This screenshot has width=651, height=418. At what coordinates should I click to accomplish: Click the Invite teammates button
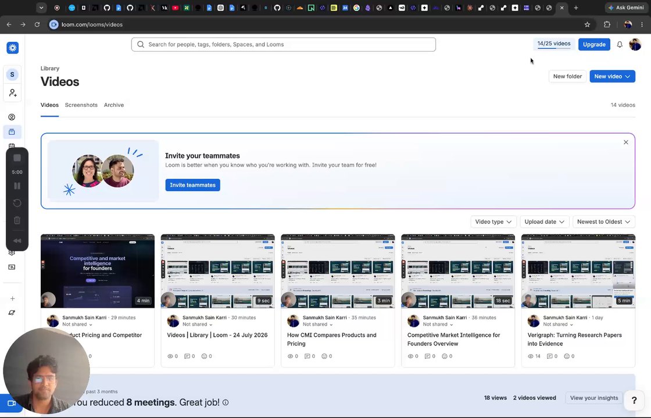coord(192,185)
